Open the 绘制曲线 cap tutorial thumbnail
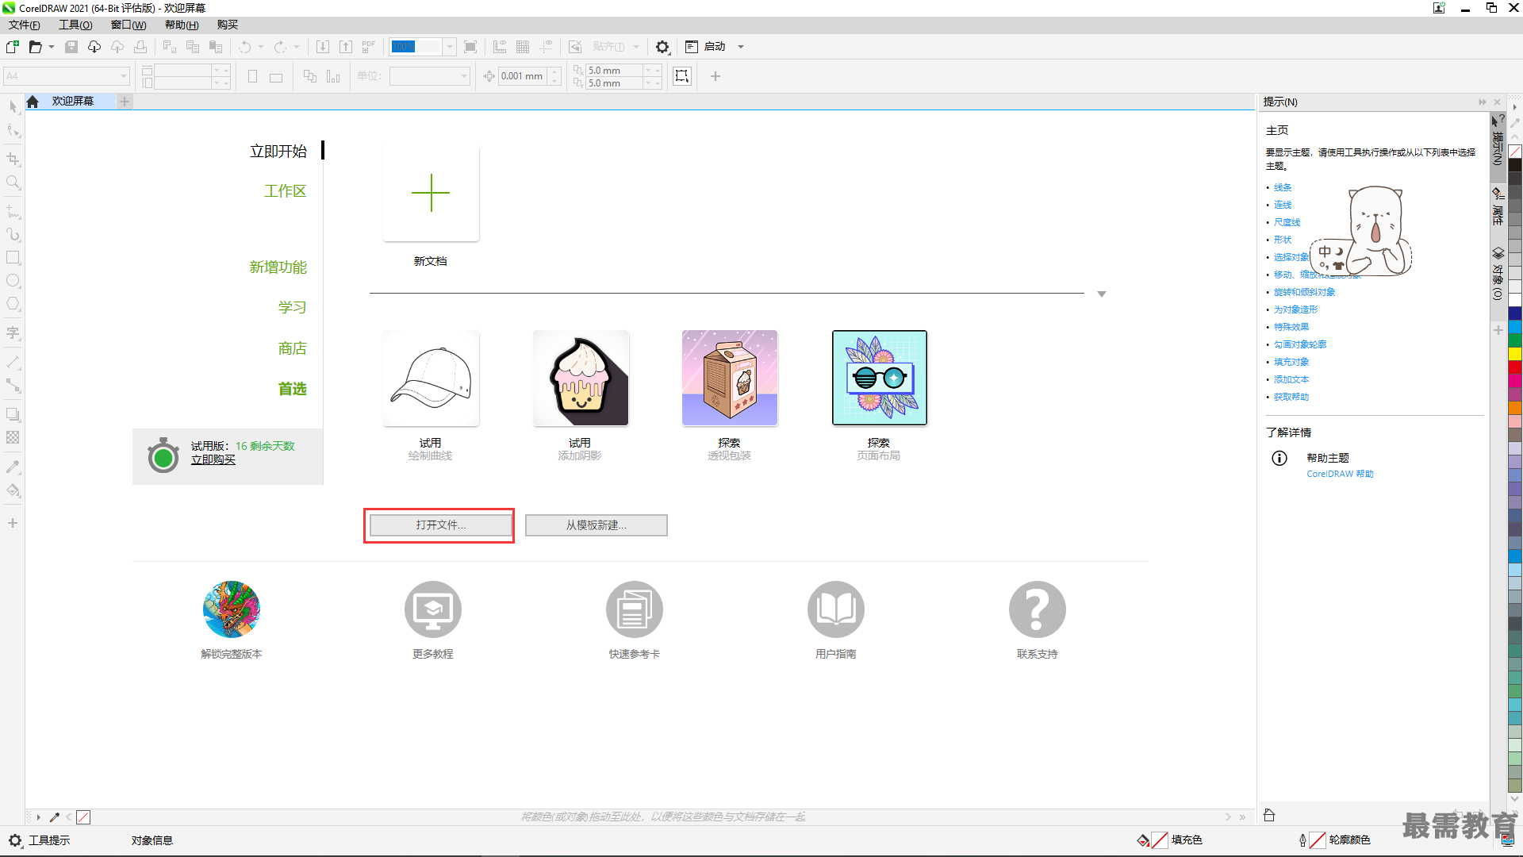 point(431,378)
